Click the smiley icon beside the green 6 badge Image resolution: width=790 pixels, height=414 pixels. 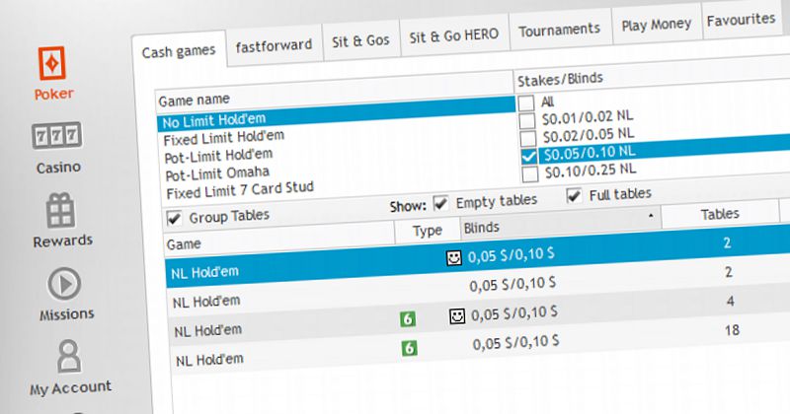tap(457, 316)
